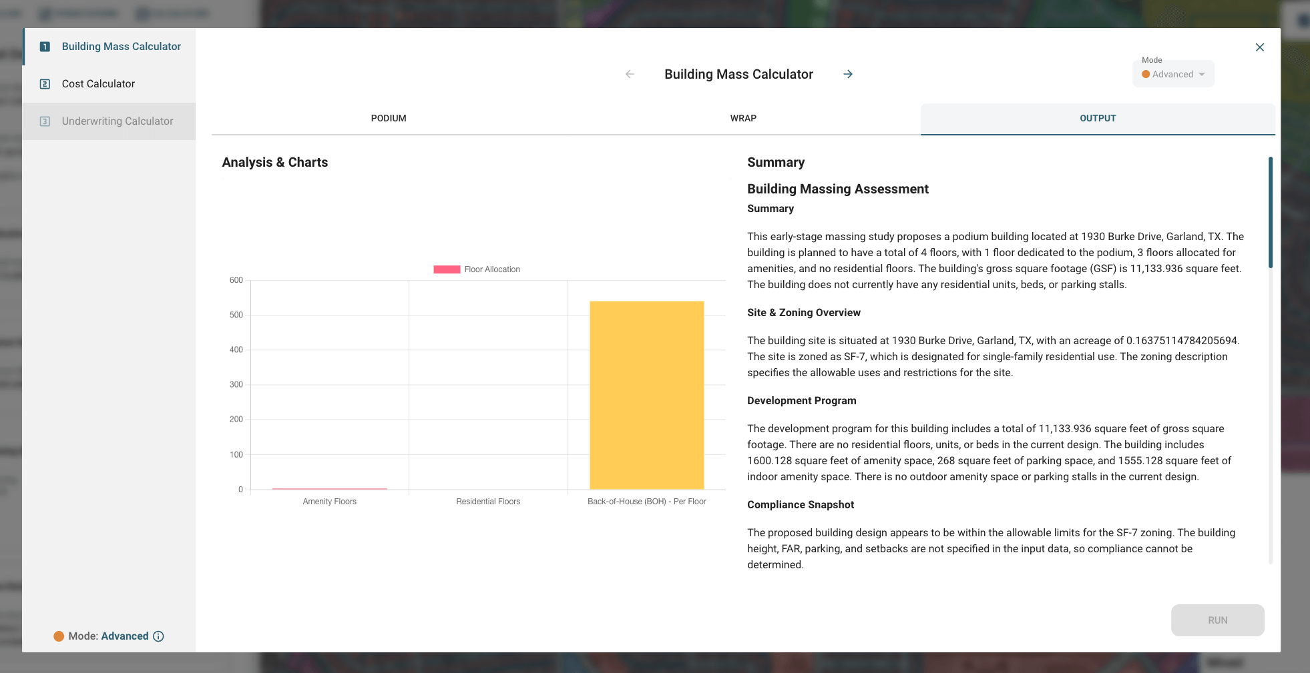
Task: Click the step 3 Underwriting Calculator icon
Action: (x=45, y=121)
